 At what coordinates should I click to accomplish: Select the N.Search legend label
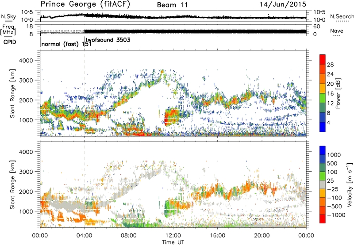[342, 16]
